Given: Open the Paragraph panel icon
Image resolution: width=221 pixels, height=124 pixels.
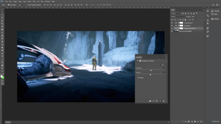Looking at the screenshot, I should pyautogui.click(x=208, y=23).
